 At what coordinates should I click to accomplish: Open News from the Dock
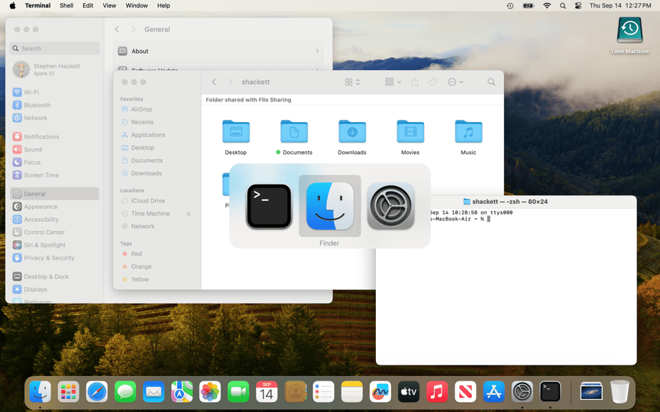tap(465, 392)
